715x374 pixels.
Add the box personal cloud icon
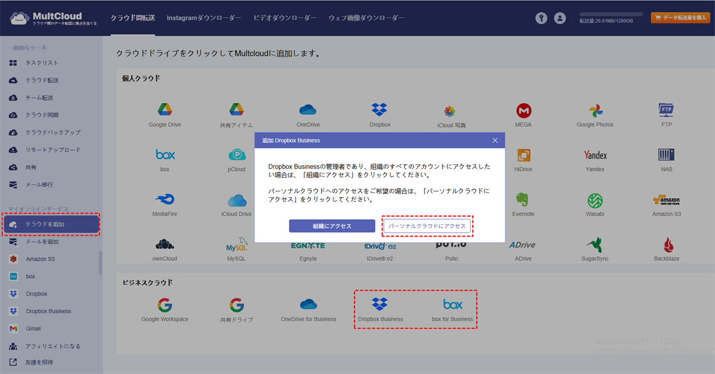[x=165, y=155]
